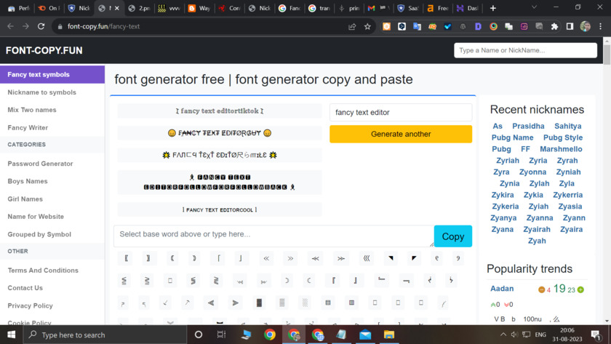The image size is (611, 344).
Task: Open the Fancy Writer page
Action: tap(28, 128)
